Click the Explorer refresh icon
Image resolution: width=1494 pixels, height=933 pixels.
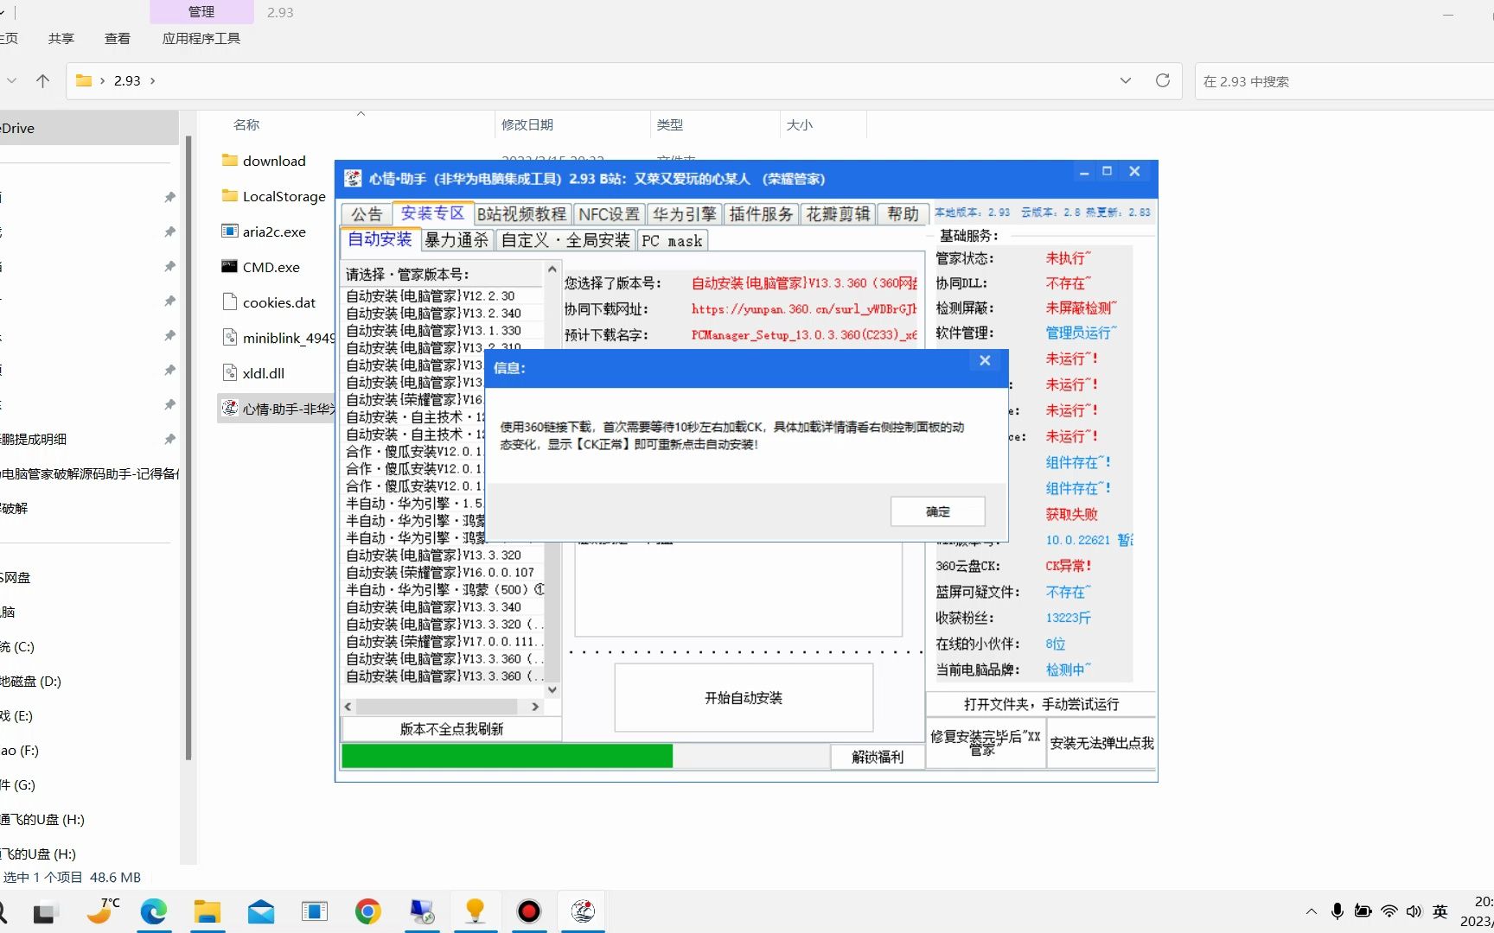point(1163,80)
